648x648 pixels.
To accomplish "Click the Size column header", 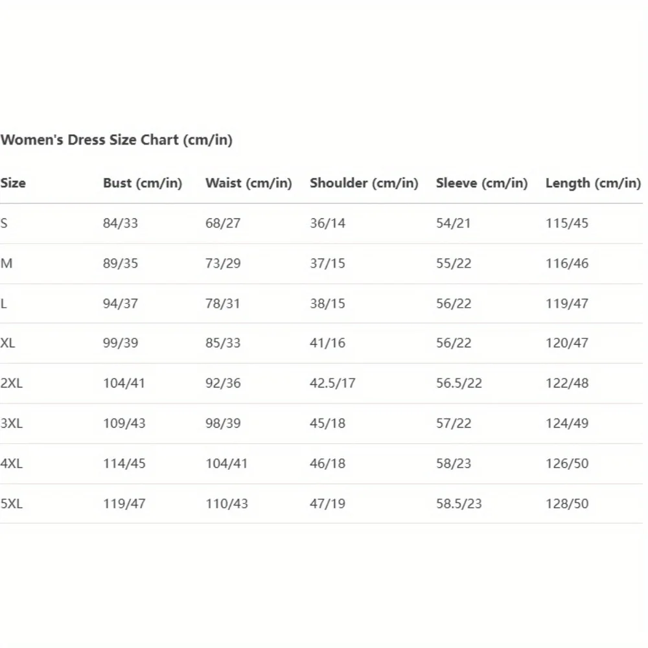I will pos(13,183).
